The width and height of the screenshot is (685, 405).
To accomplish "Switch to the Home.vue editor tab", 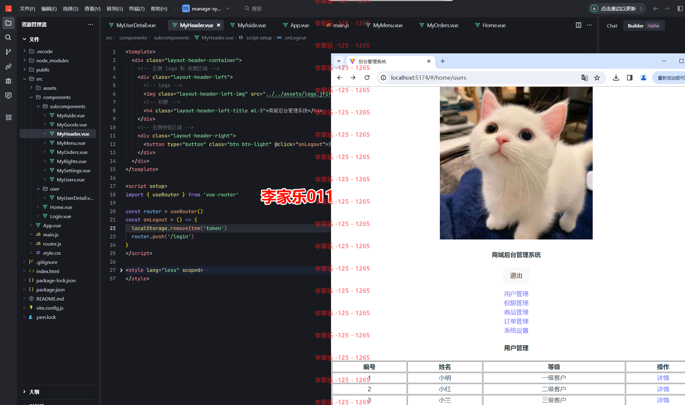I will click(491, 25).
